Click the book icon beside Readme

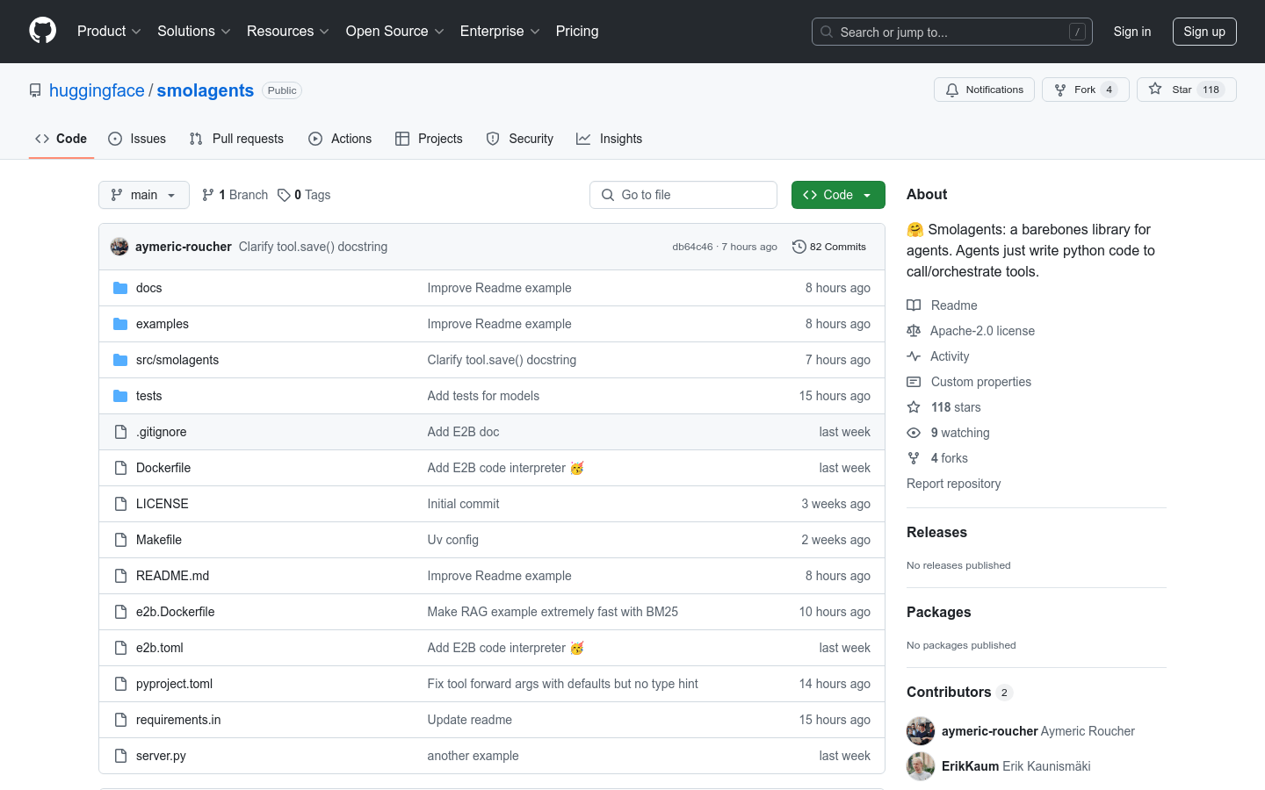[914, 305]
